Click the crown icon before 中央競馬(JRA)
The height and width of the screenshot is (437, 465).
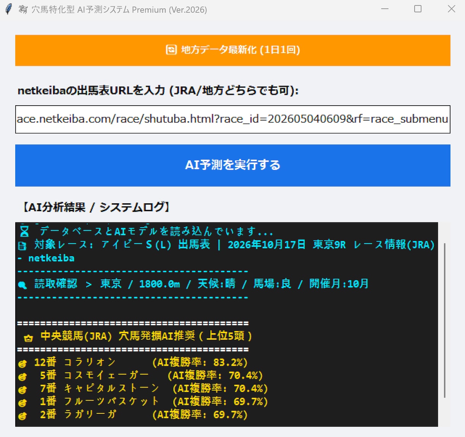click(x=28, y=337)
